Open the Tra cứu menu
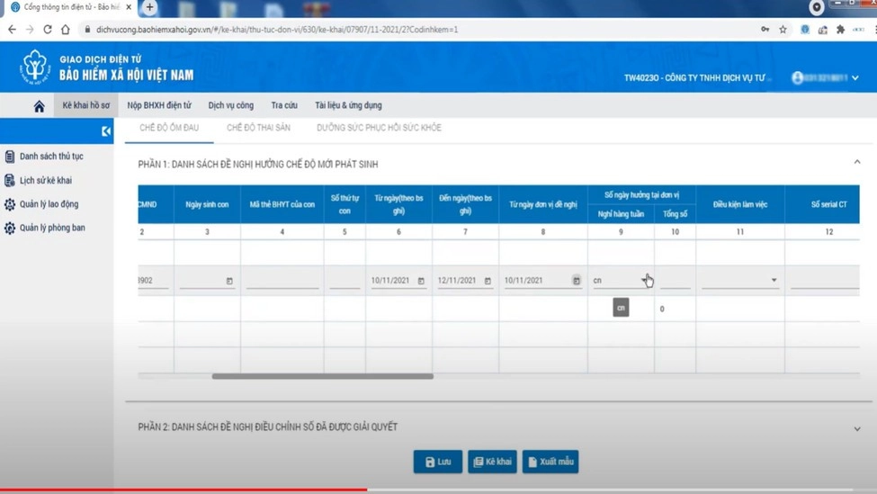This screenshot has height=494, width=877. [x=284, y=105]
